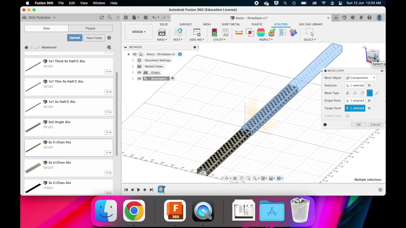Image resolution: width=406 pixels, height=228 pixels.
Task: Click the Upload button
Action: [x=75, y=38]
